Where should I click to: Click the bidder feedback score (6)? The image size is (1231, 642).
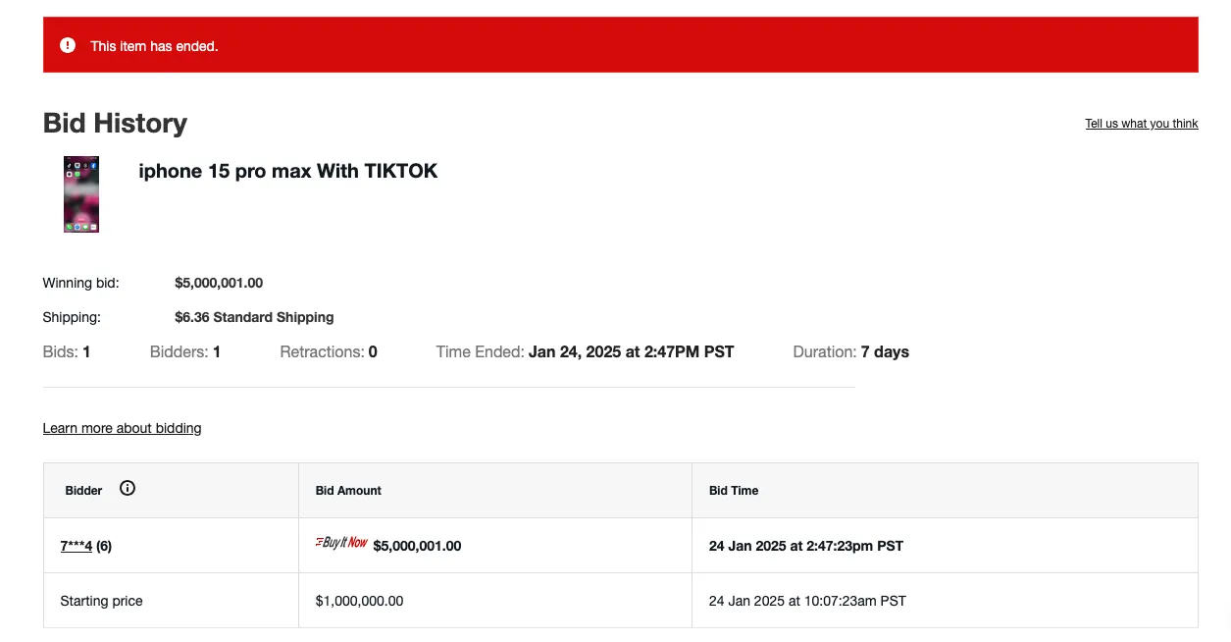click(x=104, y=546)
